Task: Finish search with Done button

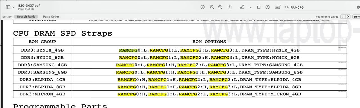Action: pos(356,17)
